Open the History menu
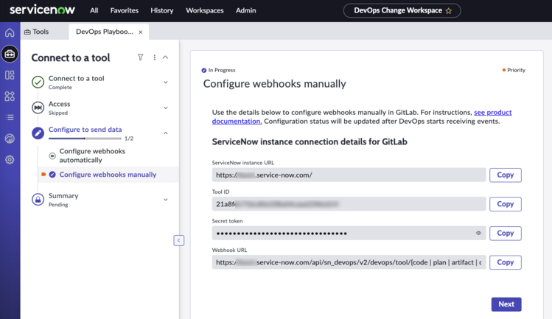 click(162, 10)
